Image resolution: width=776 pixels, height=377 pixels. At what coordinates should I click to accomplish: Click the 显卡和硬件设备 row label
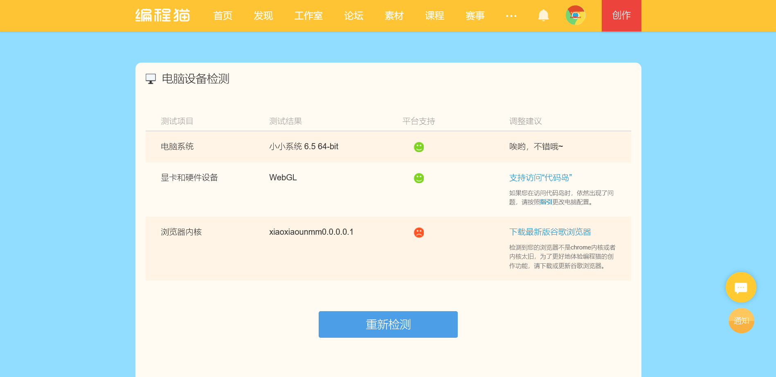point(189,177)
